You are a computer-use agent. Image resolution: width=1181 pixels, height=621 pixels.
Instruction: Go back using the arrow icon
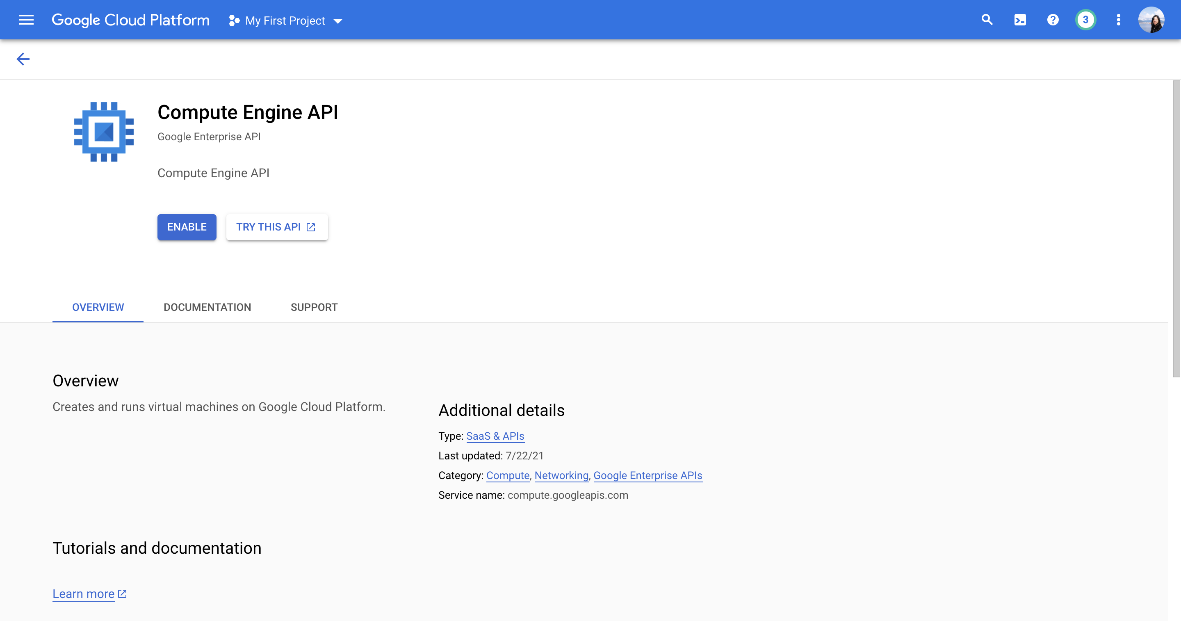(23, 59)
